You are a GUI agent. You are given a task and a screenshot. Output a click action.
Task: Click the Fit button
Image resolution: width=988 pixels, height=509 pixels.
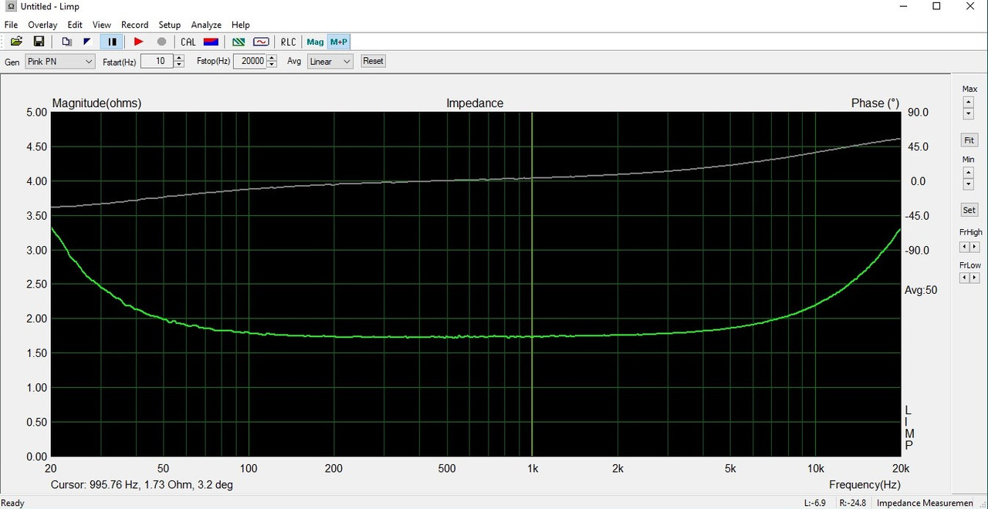coord(969,140)
